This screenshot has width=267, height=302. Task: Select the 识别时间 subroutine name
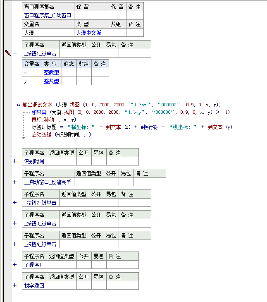34,161
